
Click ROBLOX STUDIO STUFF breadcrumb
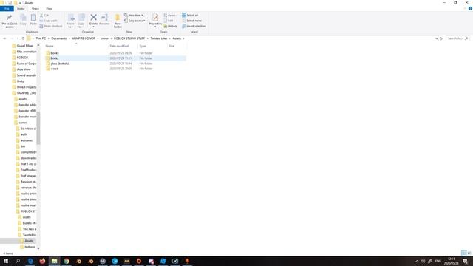(129, 38)
